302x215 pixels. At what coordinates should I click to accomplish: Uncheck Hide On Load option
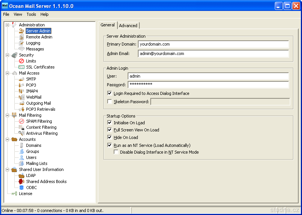(x=109, y=137)
